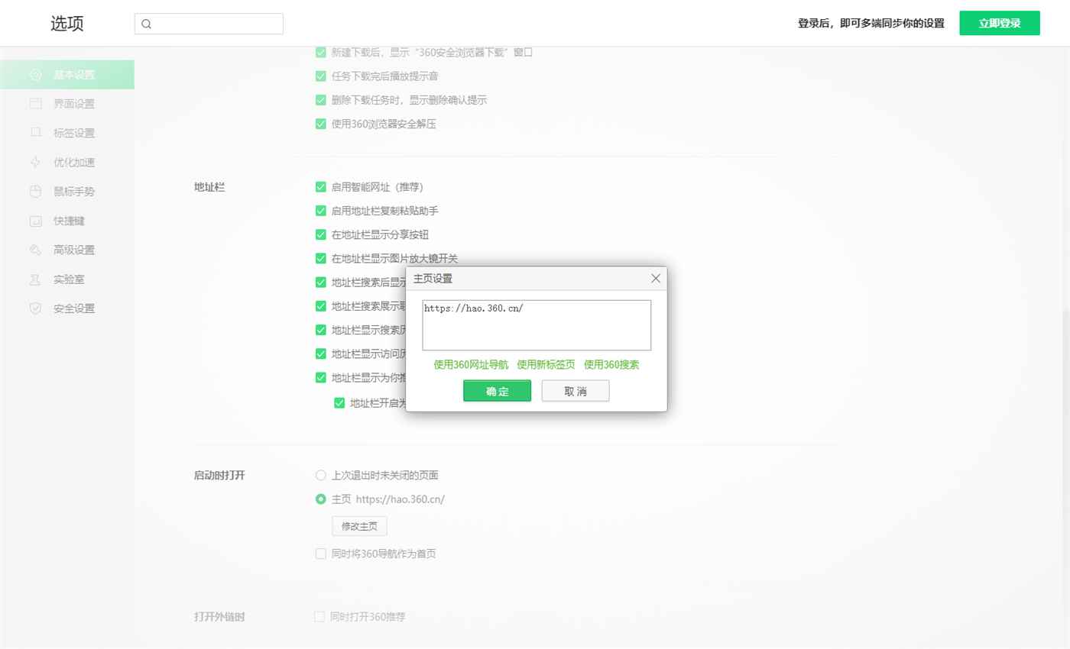
Task: Click the 标签设置 sidebar icon
Action: point(35,133)
